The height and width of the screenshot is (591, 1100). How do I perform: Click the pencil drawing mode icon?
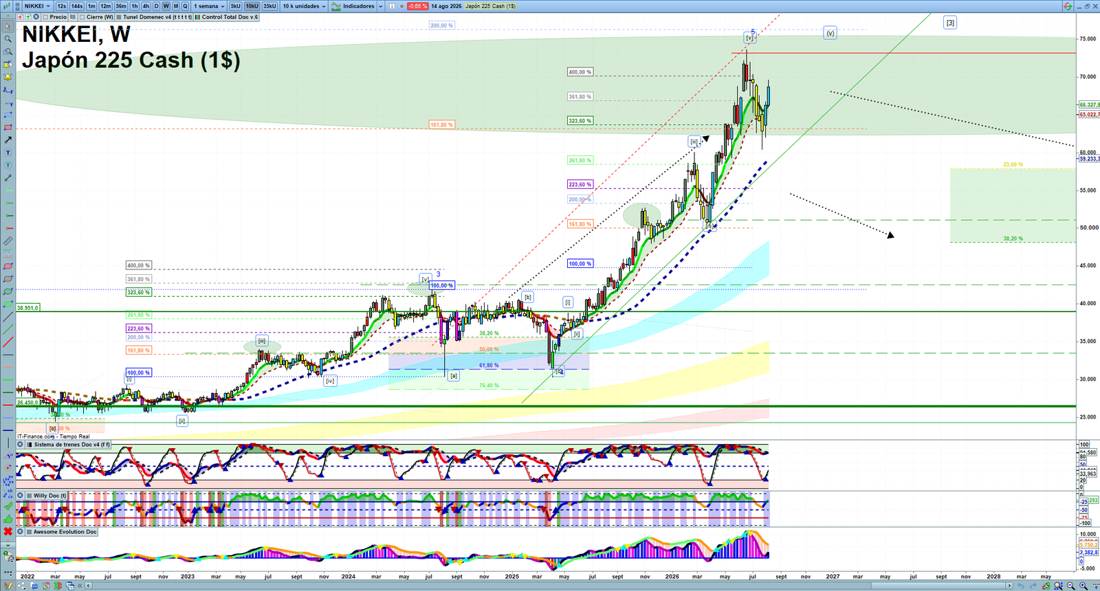point(8,586)
